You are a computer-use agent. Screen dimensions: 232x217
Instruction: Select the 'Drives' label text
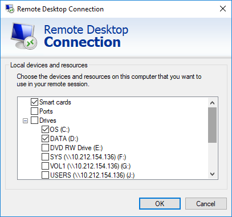[x=48, y=120]
